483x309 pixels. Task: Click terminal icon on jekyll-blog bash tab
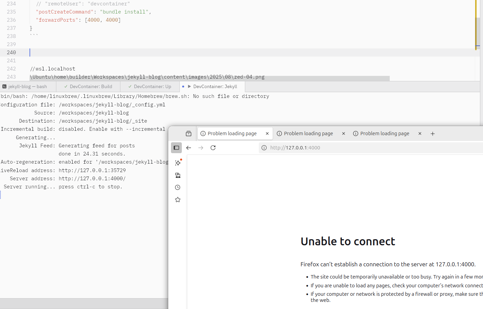tap(4, 86)
